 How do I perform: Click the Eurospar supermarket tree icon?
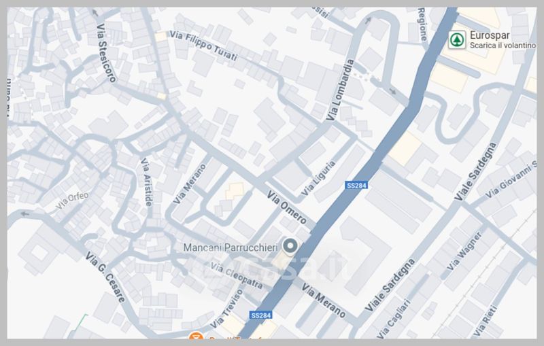457,40
